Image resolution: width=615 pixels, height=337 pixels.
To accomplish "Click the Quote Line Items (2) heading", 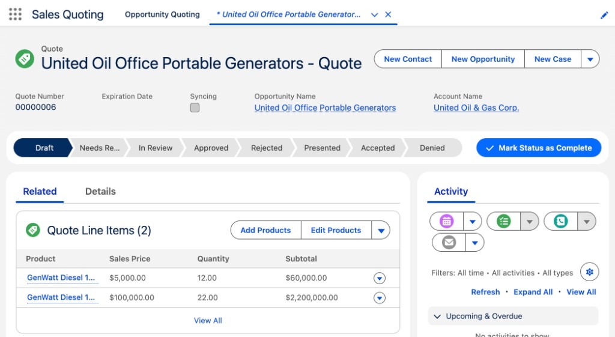I will point(99,230).
